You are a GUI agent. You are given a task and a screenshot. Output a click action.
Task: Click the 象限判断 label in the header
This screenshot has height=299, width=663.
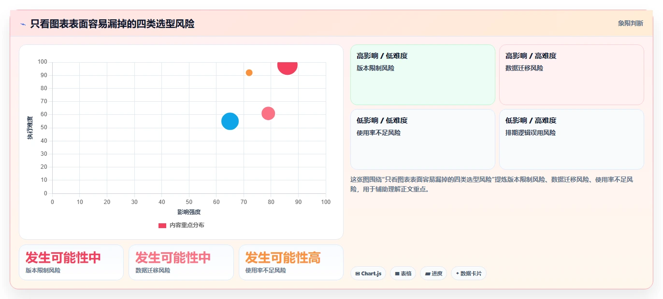point(630,23)
